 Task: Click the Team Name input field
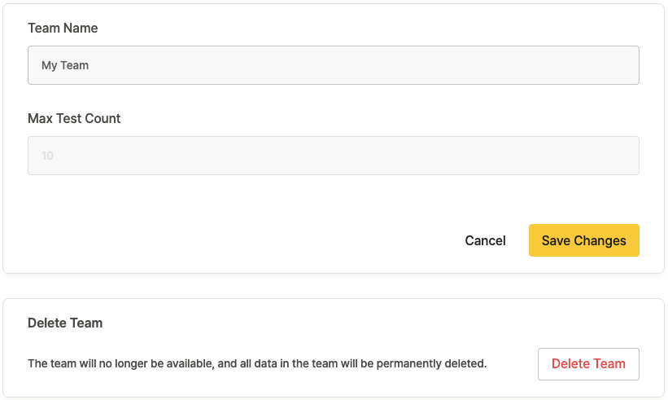334,65
